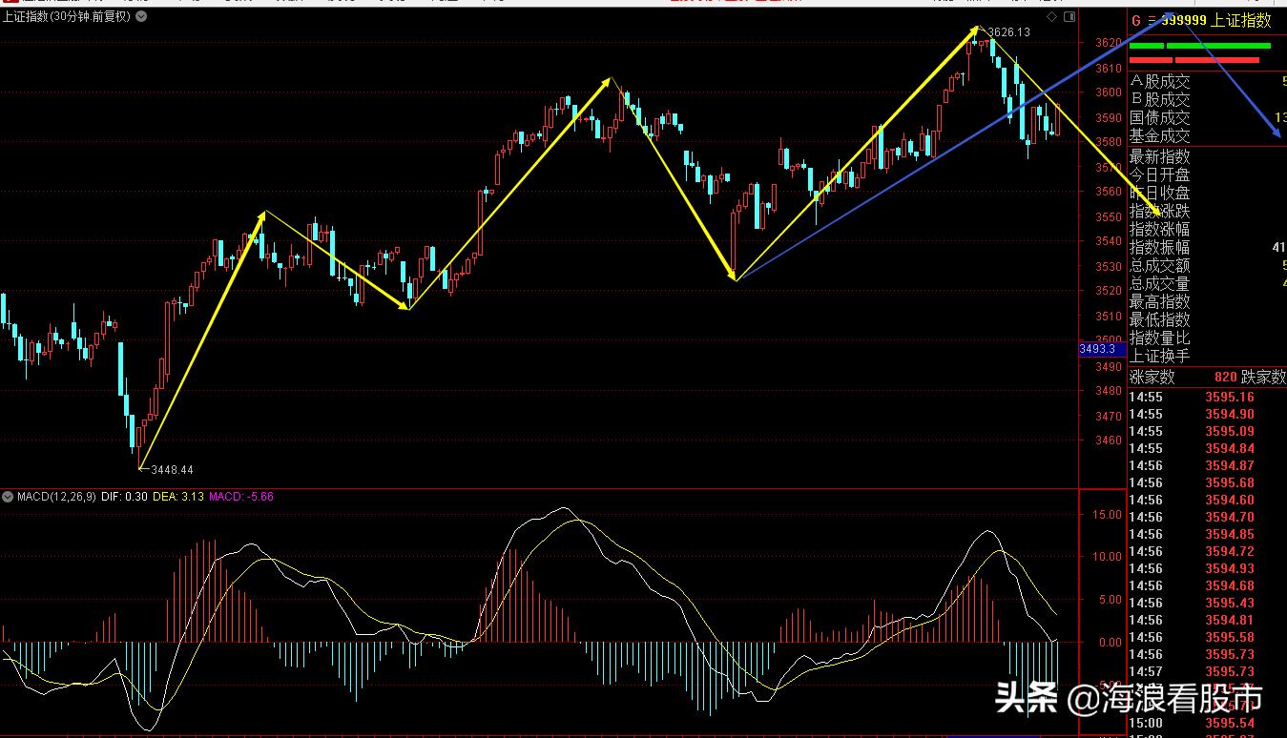Select the tick row priced 3595.58
Image resolution: width=1287 pixels, height=738 pixels.
click(1208, 637)
